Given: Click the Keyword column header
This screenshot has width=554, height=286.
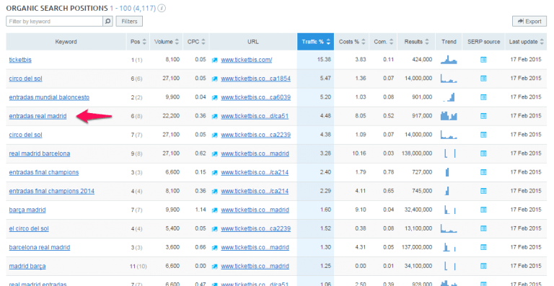Looking at the screenshot, I should pos(66,42).
